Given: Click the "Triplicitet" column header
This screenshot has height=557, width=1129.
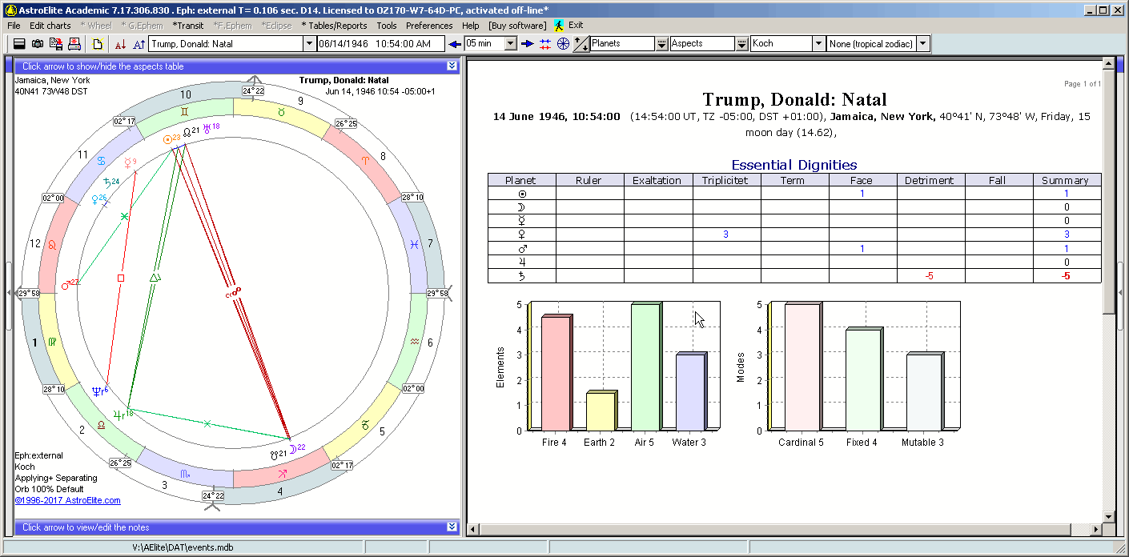Looking at the screenshot, I should pos(725,180).
